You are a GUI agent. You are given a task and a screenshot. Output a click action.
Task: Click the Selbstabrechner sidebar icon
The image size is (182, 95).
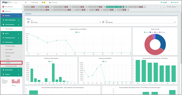(3, 38)
